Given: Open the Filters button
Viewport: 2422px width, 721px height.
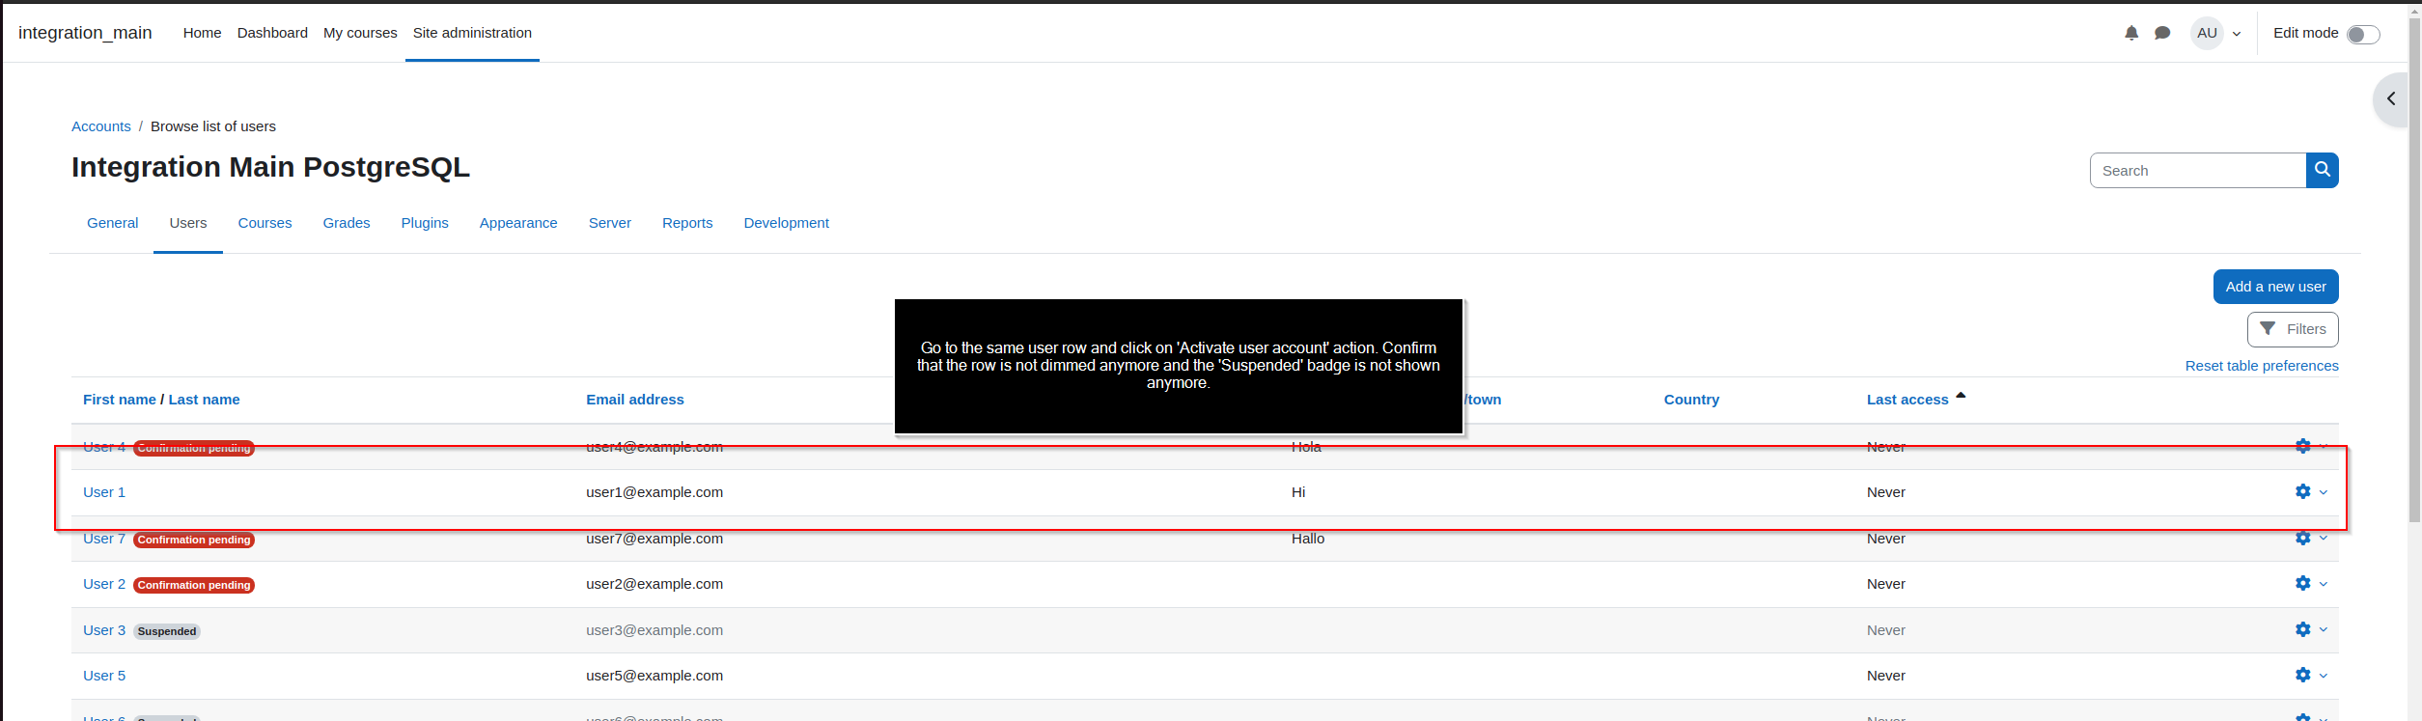Looking at the screenshot, I should 2293,329.
